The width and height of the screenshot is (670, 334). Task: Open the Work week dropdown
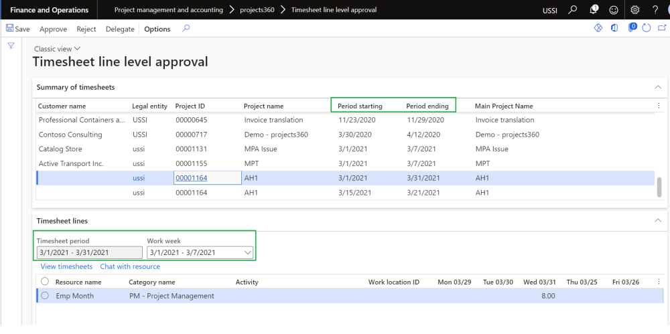(x=247, y=252)
